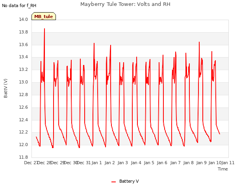Click the final data point near Jan 10
The height and width of the screenshot is (189, 252).
click(220, 134)
